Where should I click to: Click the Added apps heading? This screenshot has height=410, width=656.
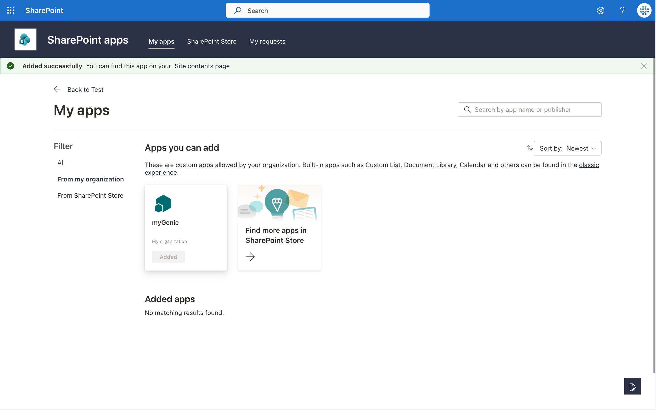tap(170, 299)
